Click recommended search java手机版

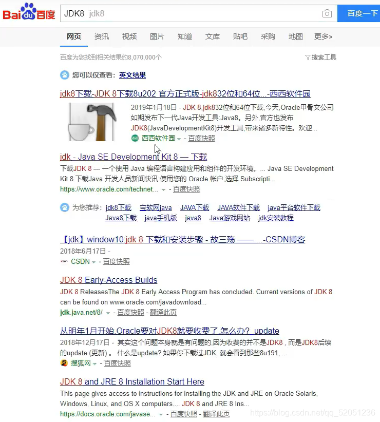click(161, 218)
